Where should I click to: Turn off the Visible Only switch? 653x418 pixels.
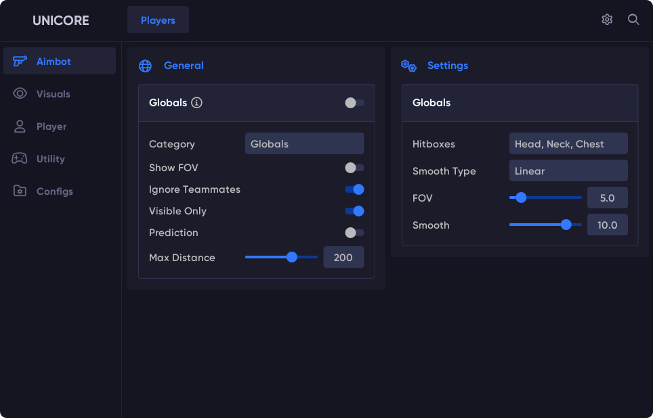click(354, 211)
